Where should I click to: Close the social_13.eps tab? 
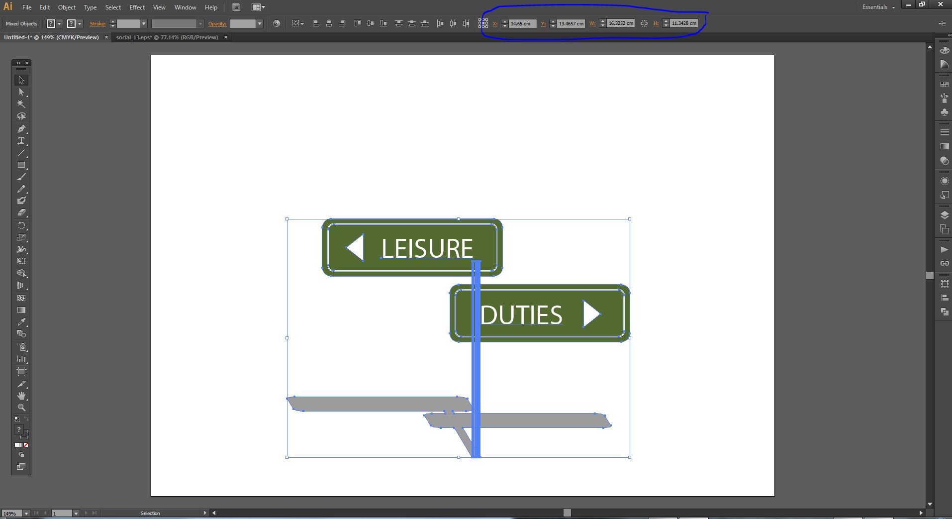pos(226,37)
